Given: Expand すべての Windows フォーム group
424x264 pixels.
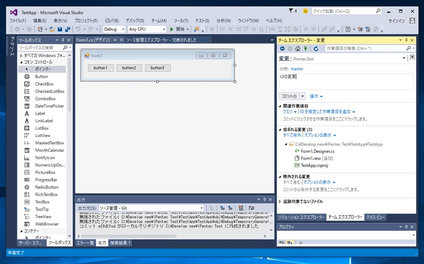Looking at the screenshot, I should tap(21, 56).
